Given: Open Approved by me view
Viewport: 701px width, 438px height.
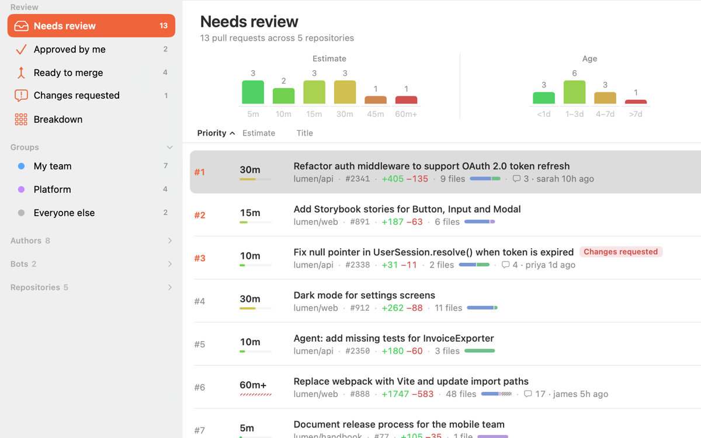Looking at the screenshot, I should click(x=91, y=49).
